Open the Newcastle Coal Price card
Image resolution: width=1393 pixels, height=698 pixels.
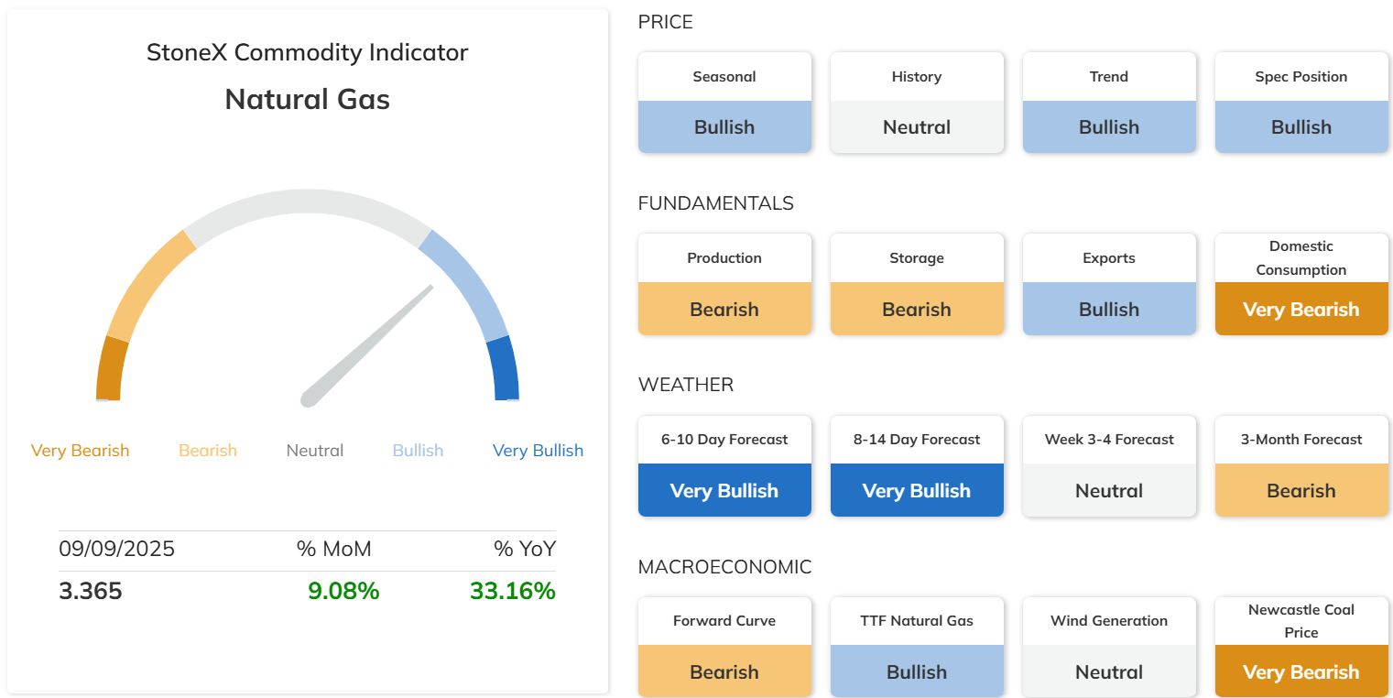coord(1301,647)
